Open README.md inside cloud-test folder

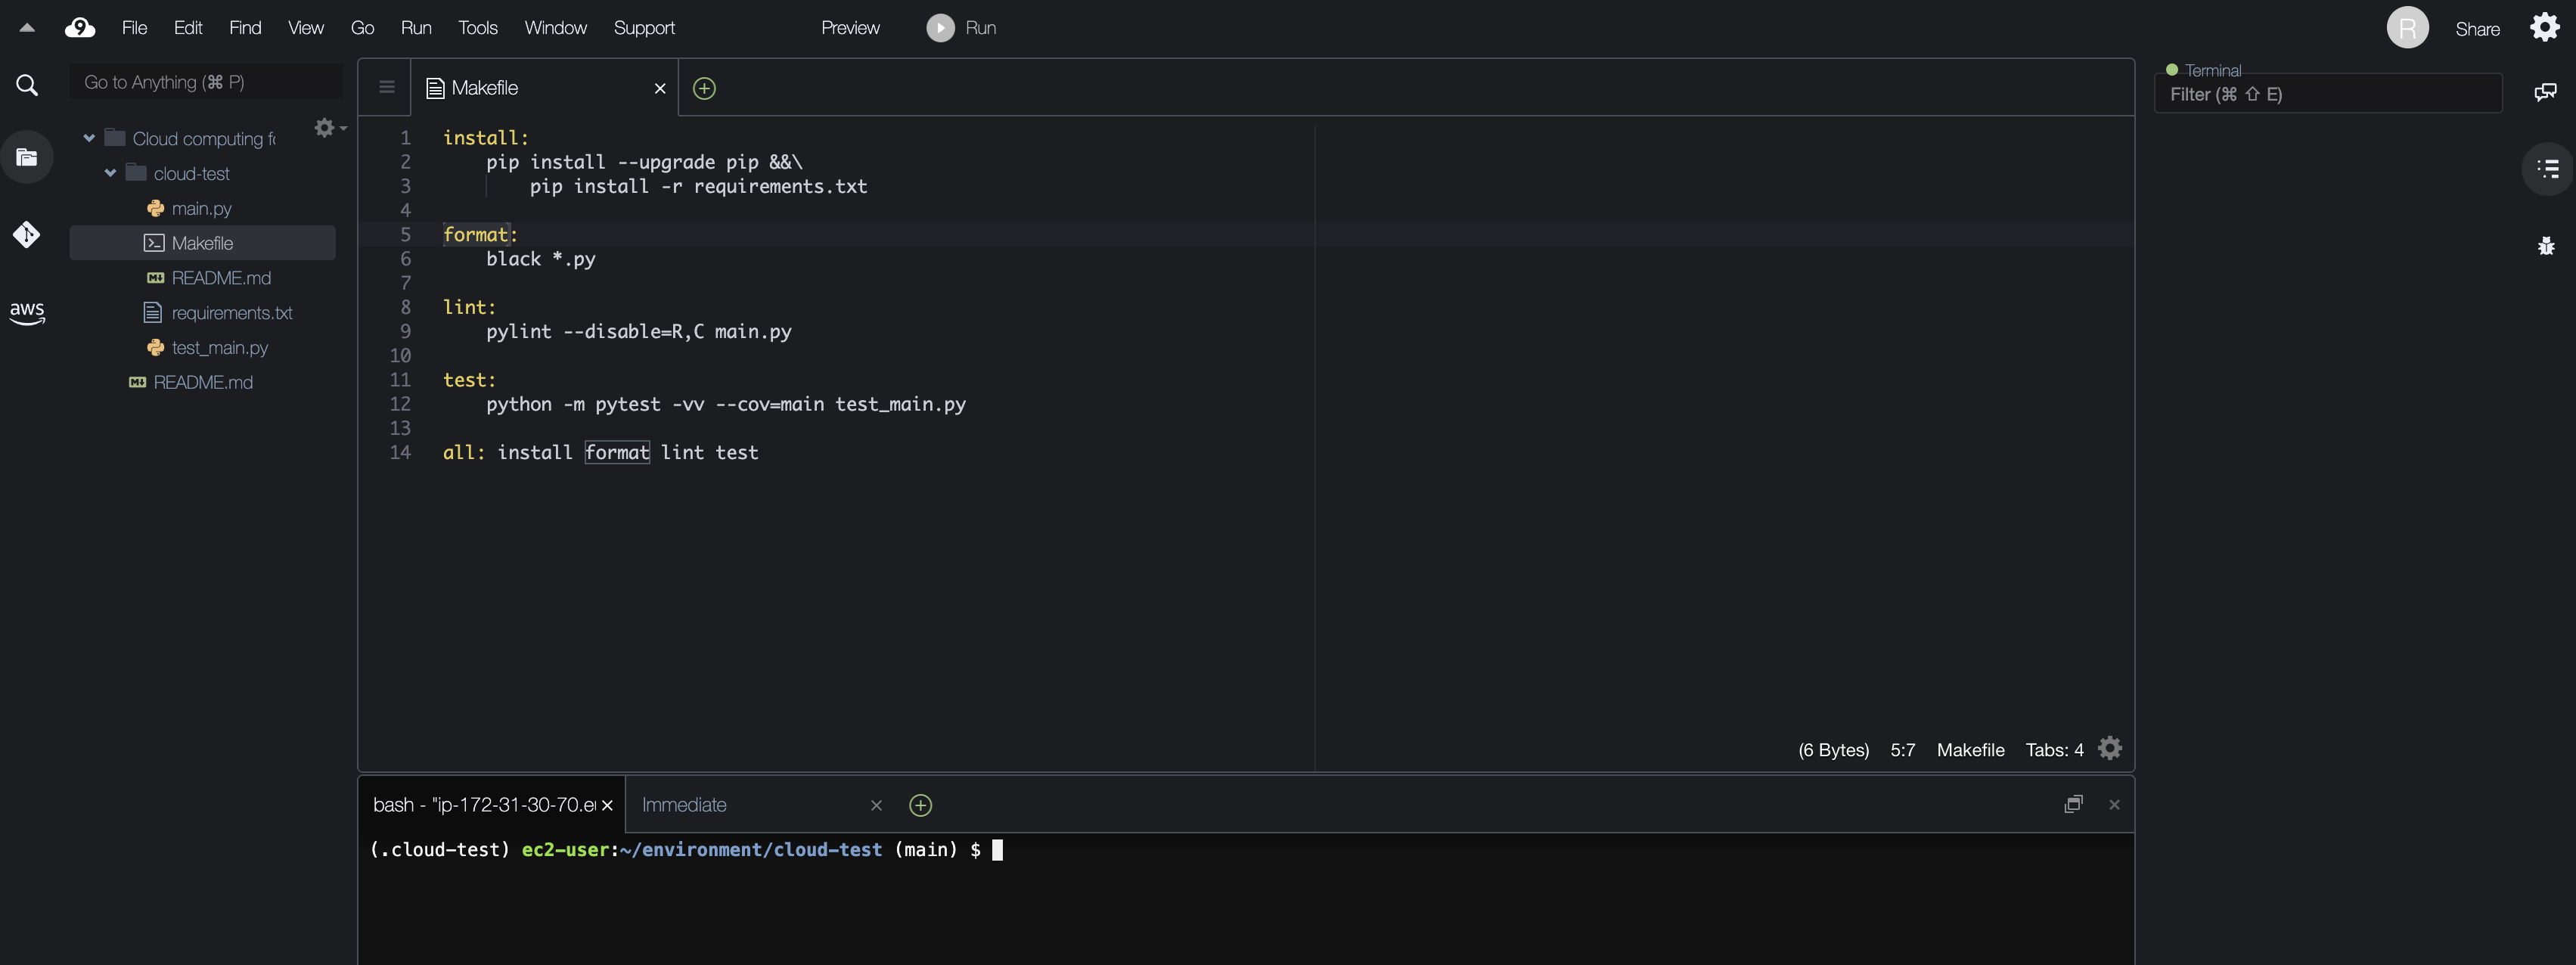click(220, 278)
